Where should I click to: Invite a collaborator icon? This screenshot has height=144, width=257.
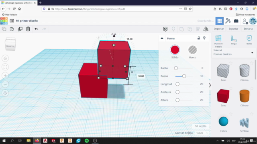pos(245,21)
